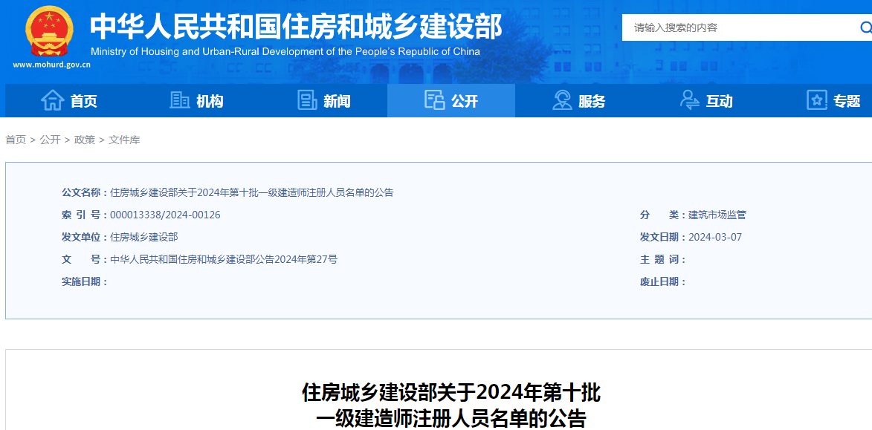Switch to the 新闻 navigation tab
The image size is (872, 430).
pos(323,100)
